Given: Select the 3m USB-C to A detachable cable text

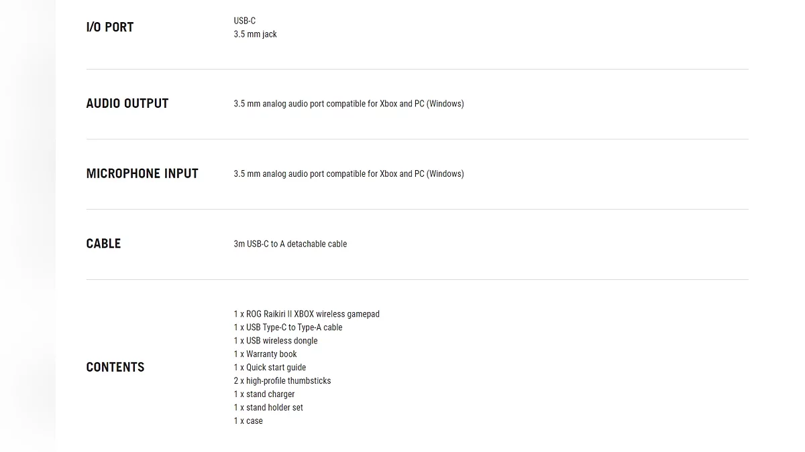Looking at the screenshot, I should tap(290, 244).
